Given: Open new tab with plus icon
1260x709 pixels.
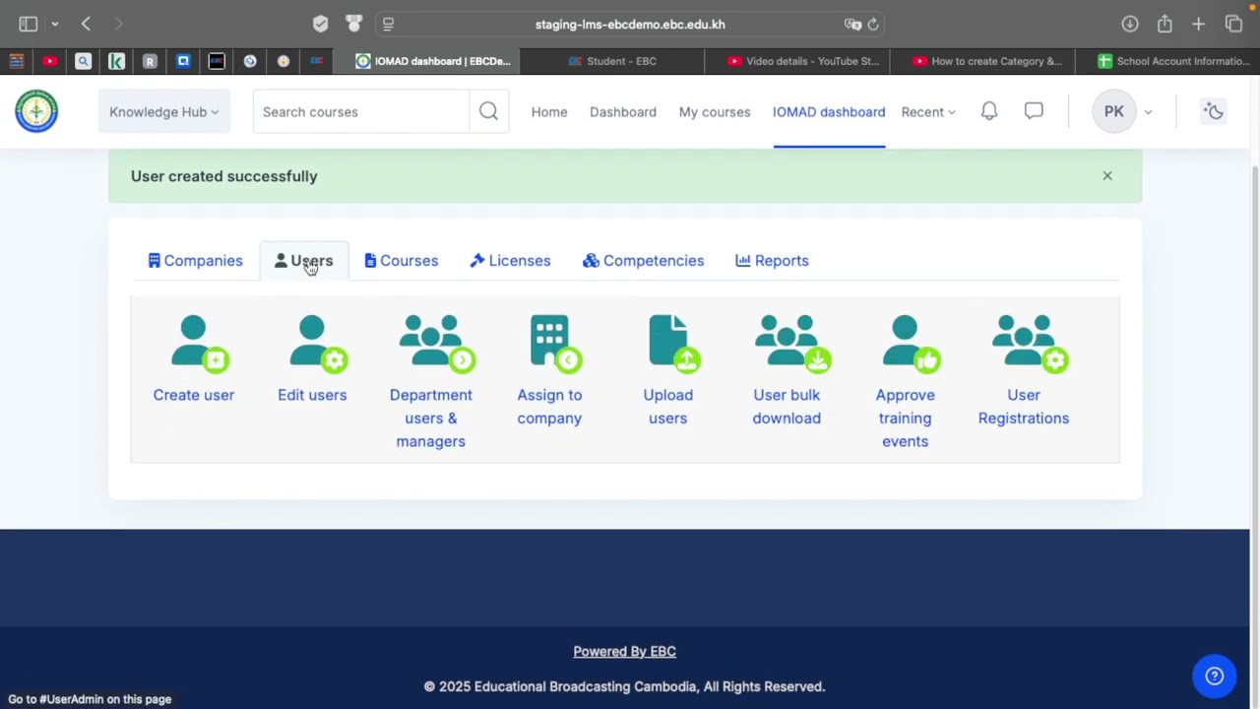Looking at the screenshot, I should click(1198, 24).
